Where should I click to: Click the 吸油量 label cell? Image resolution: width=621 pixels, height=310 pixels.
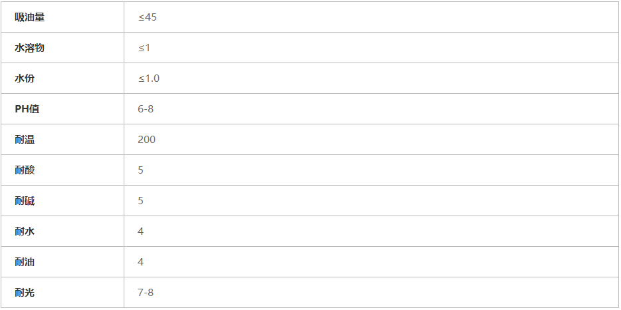pyautogui.click(x=30, y=17)
